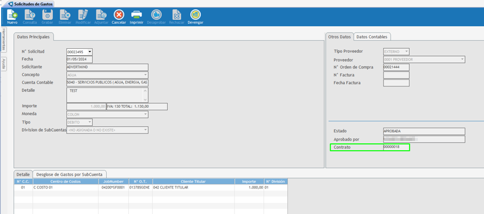Click the Estado field APROBADA
The image size is (484, 214).
click(424, 132)
